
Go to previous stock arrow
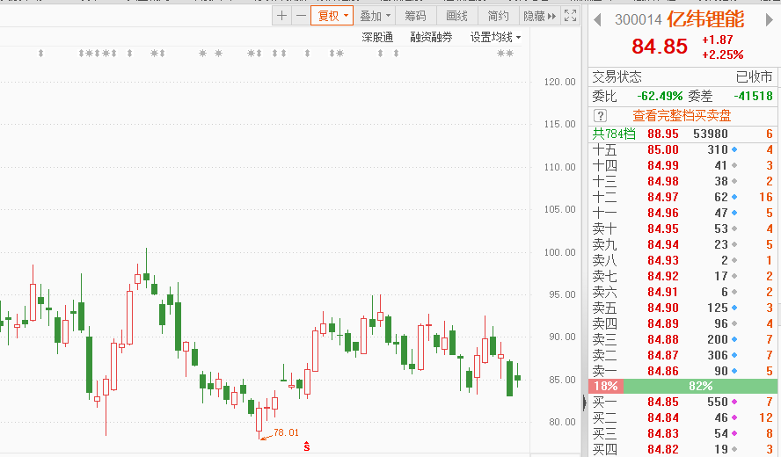(x=598, y=20)
